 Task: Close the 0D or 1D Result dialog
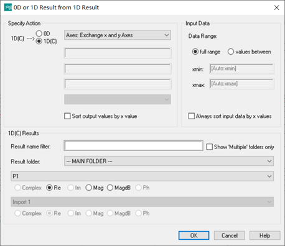(276, 7)
